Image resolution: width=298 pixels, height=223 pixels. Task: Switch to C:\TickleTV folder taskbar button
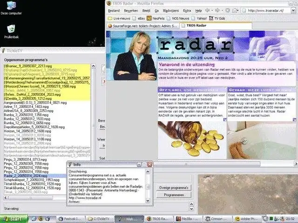(100, 219)
